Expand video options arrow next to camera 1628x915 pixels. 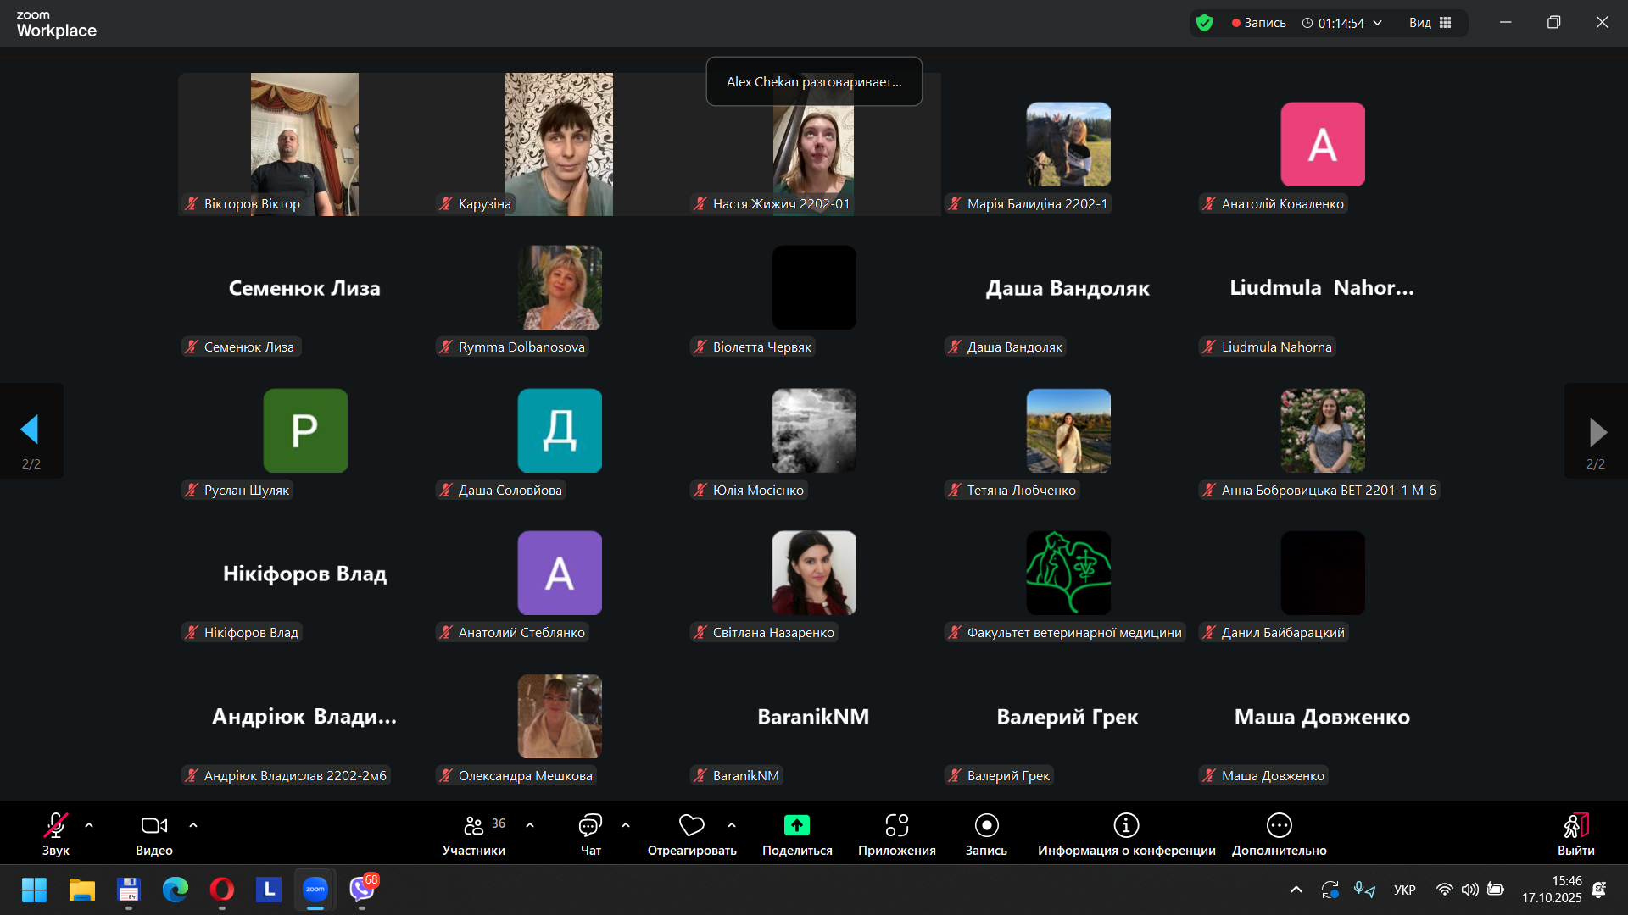[193, 824]
